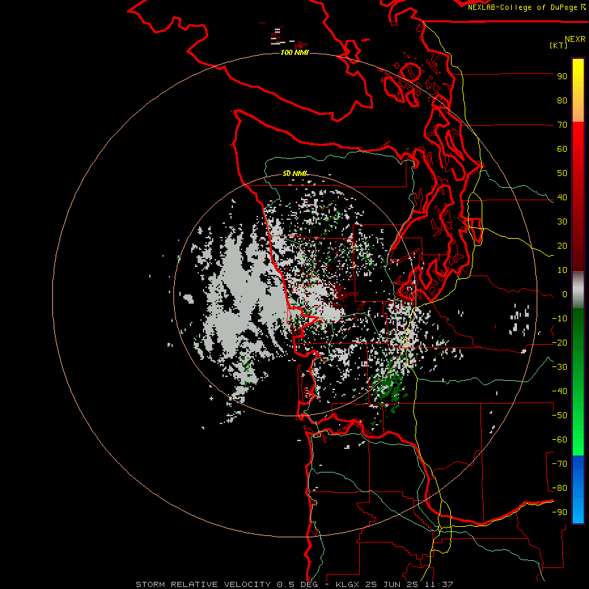Select the -80 value on the velocity scale
The image size is (589, 589).
560,488
